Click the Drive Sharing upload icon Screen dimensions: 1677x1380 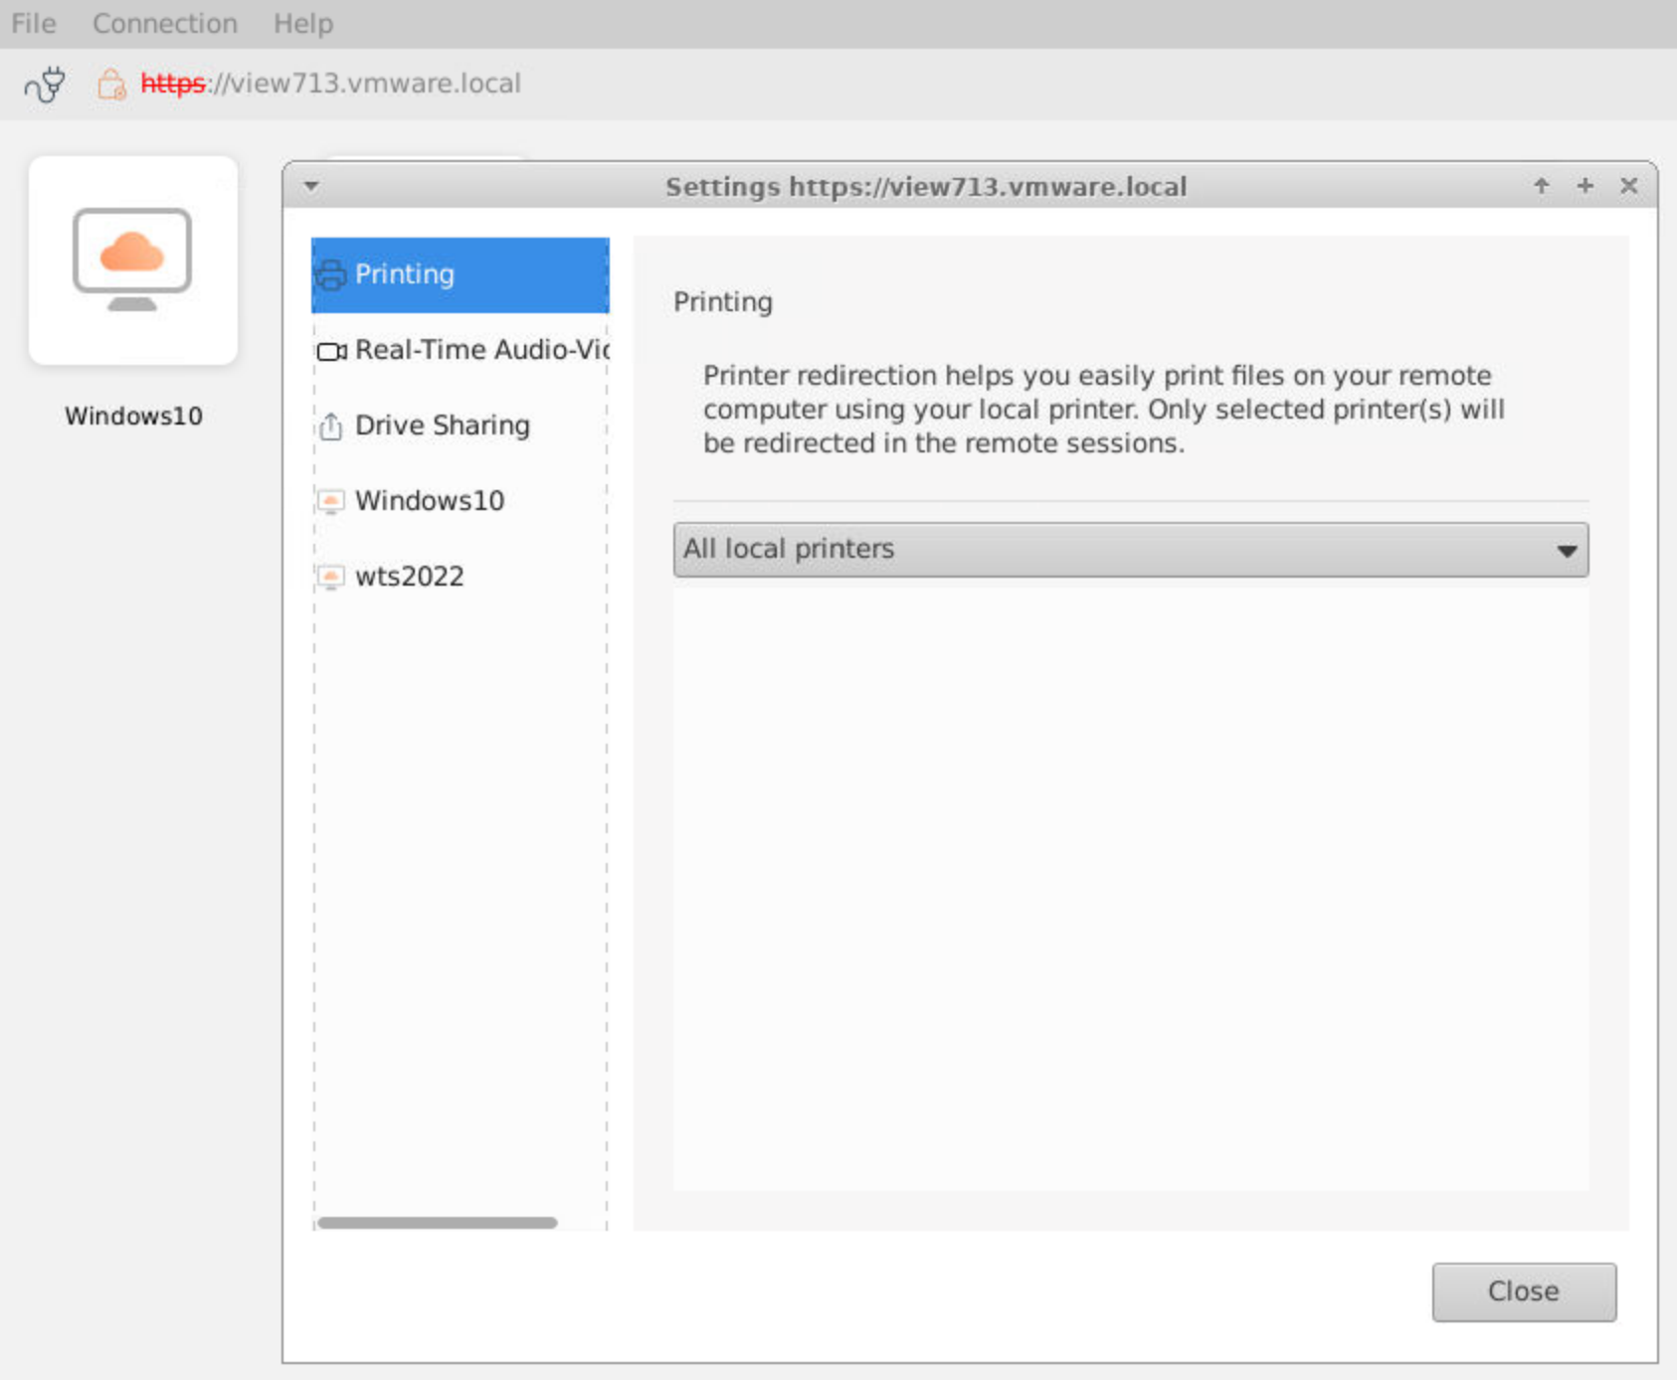pos(331,427)
